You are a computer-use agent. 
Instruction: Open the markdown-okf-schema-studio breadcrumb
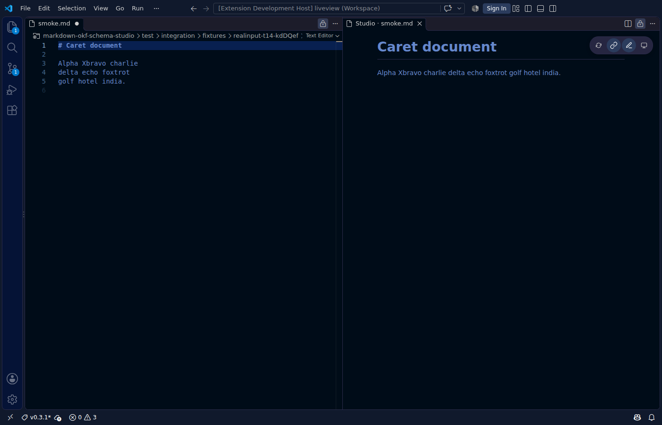click(x=88, y=35)
